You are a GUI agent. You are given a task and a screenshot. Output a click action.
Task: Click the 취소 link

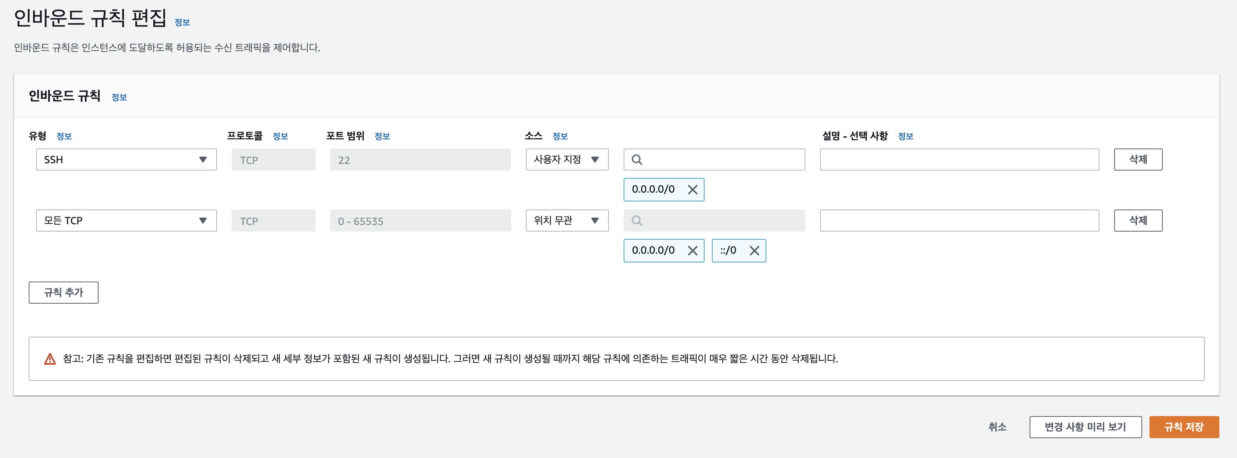(997, 427)
